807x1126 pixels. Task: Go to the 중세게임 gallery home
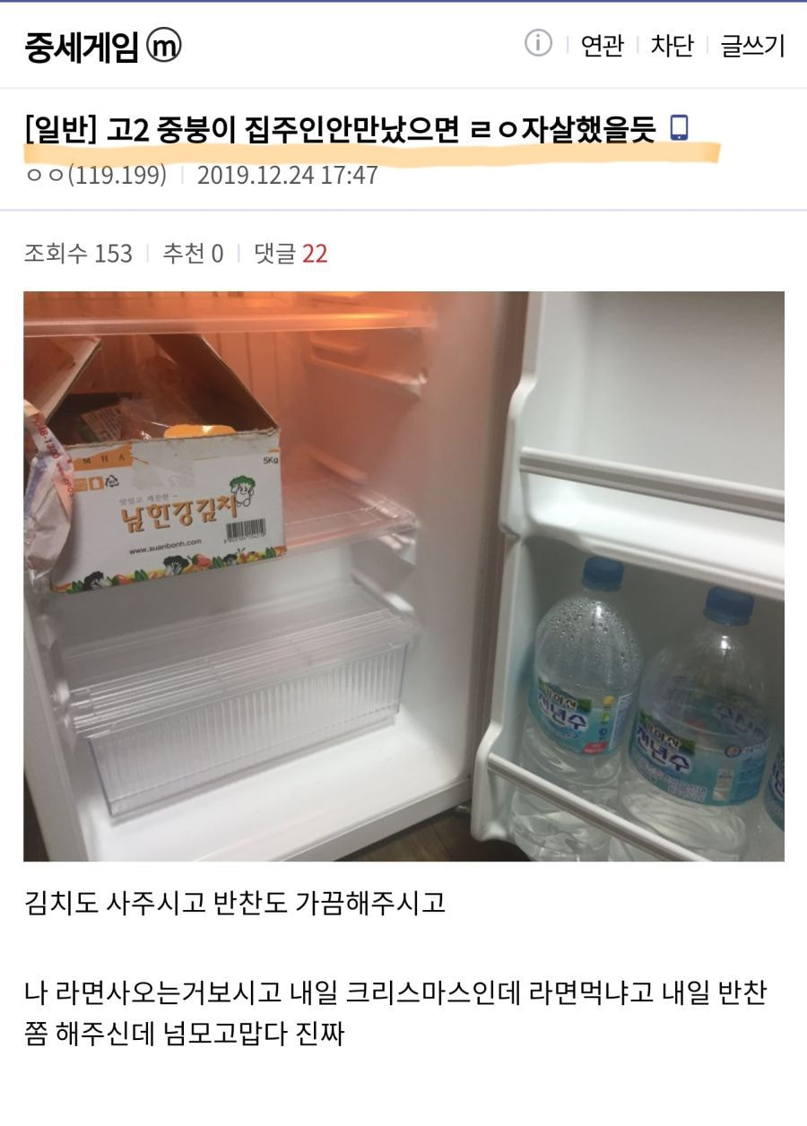(x=82, y=46)
